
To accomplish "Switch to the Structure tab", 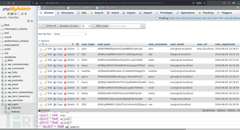I will pos(65,13).
